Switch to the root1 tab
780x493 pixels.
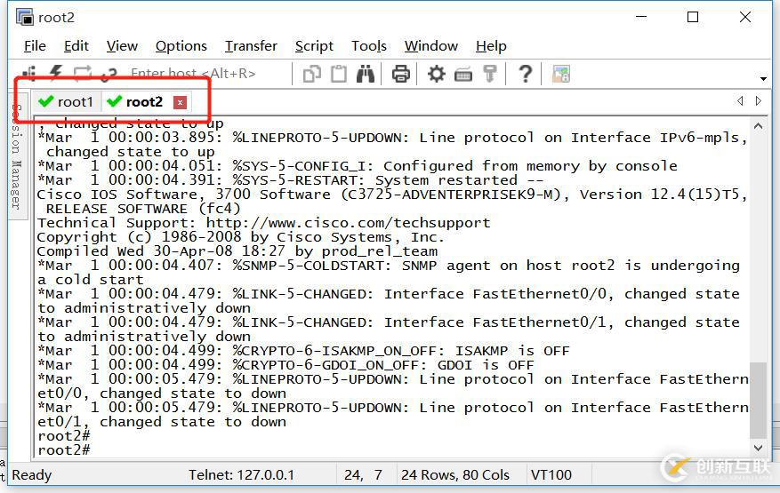tap(66, 102)
